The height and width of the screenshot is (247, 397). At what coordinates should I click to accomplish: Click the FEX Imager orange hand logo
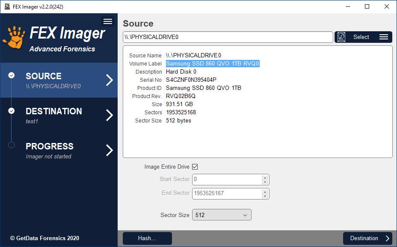[x=14, y=37]
